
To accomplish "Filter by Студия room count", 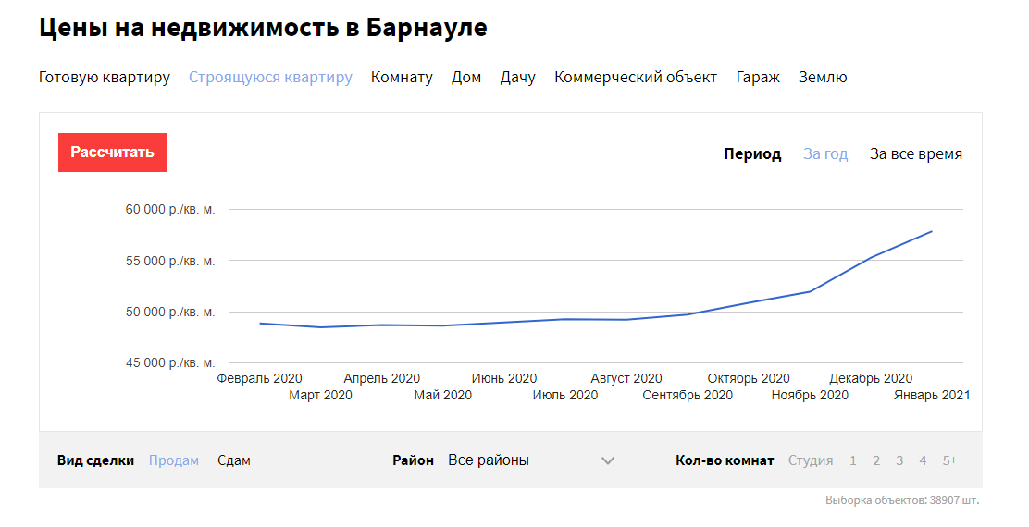I will pyautogui.click(x=811, y=460).
